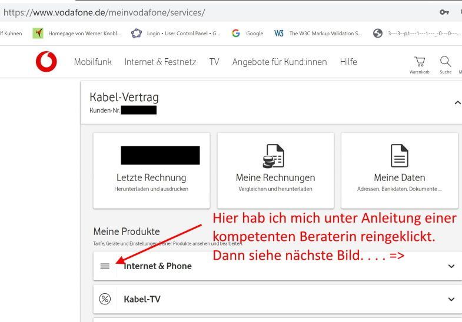Click 'Herunterladen und ausdrucken' text

tap(151, 189)
